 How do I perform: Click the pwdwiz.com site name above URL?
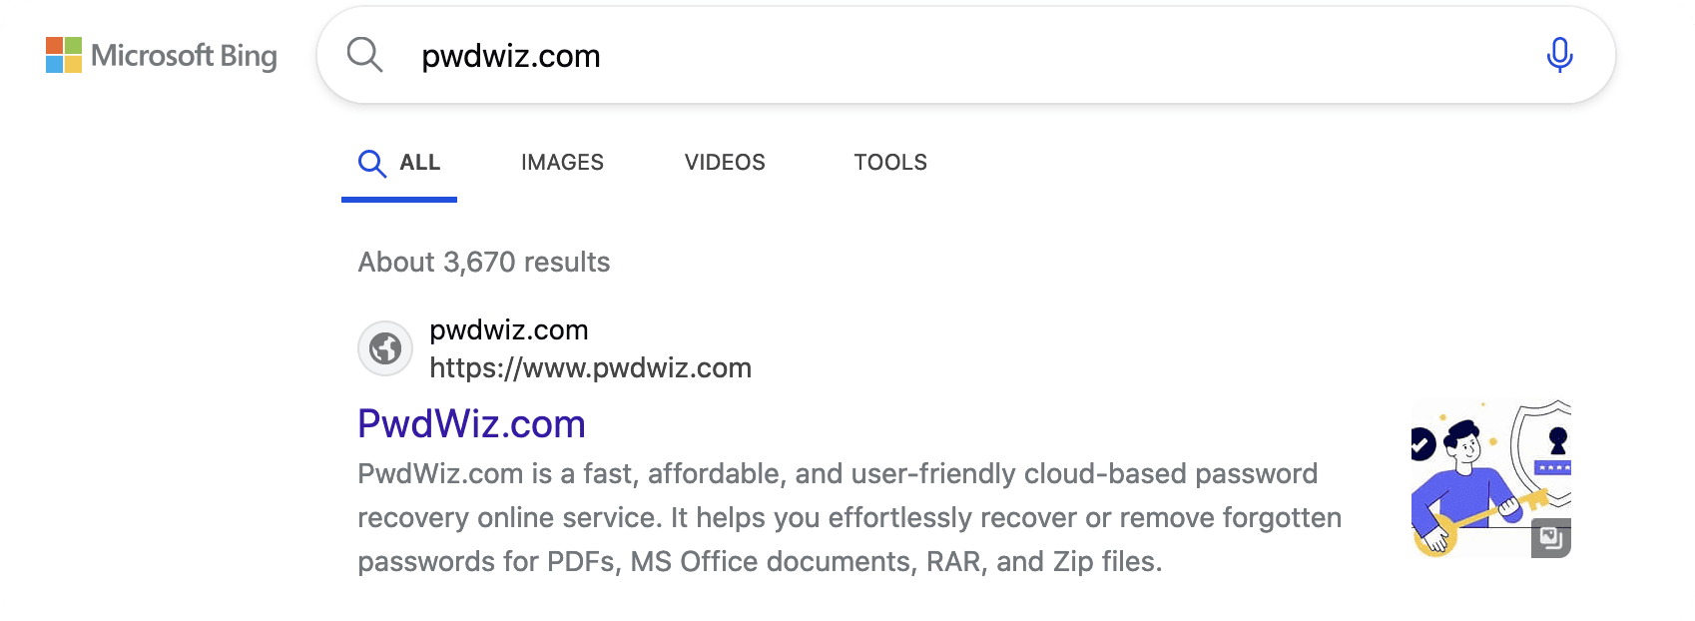click(x=508, y=330)
